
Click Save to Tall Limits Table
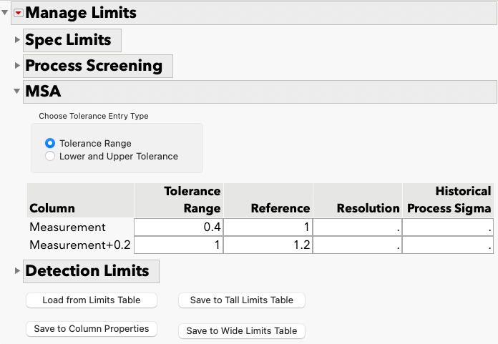pos(242,300)
